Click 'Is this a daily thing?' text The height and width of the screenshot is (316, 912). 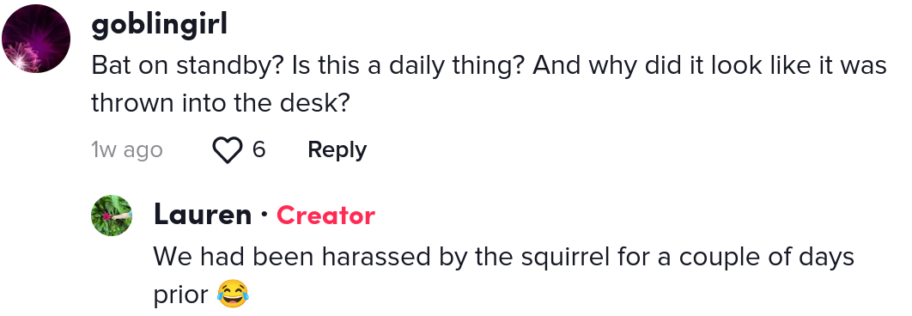tap(408, 66)
